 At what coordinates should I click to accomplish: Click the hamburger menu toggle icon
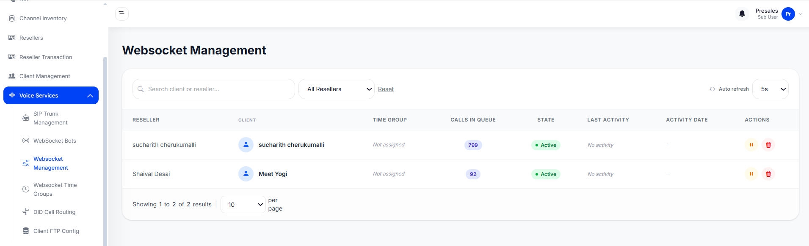pyautogui.click(x=122, y=14)
